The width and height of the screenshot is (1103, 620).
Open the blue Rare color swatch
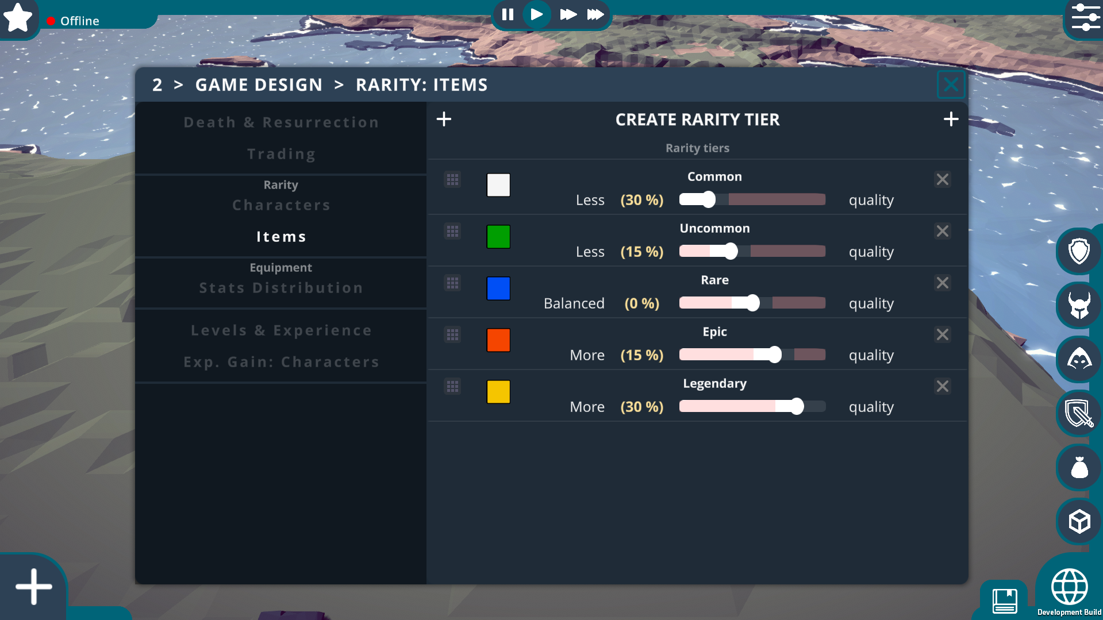point(498,288)
